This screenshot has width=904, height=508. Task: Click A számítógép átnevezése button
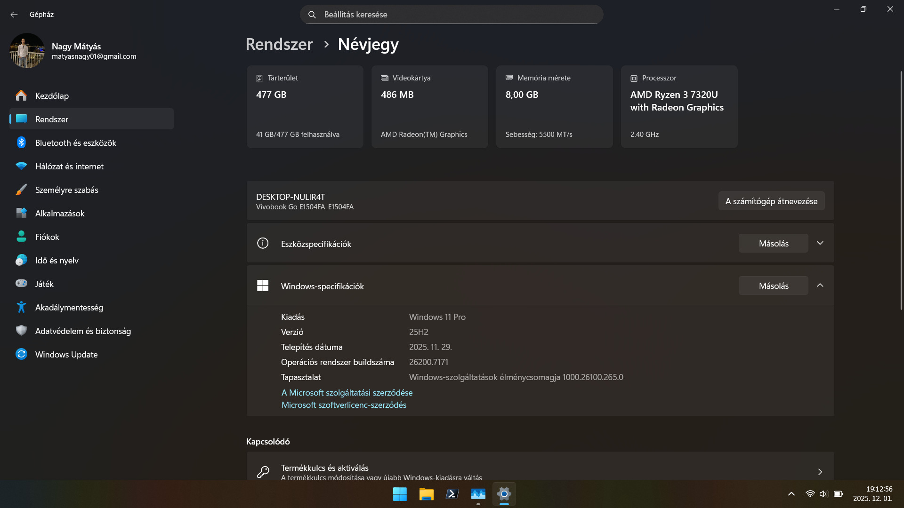[x=771, y=201]
